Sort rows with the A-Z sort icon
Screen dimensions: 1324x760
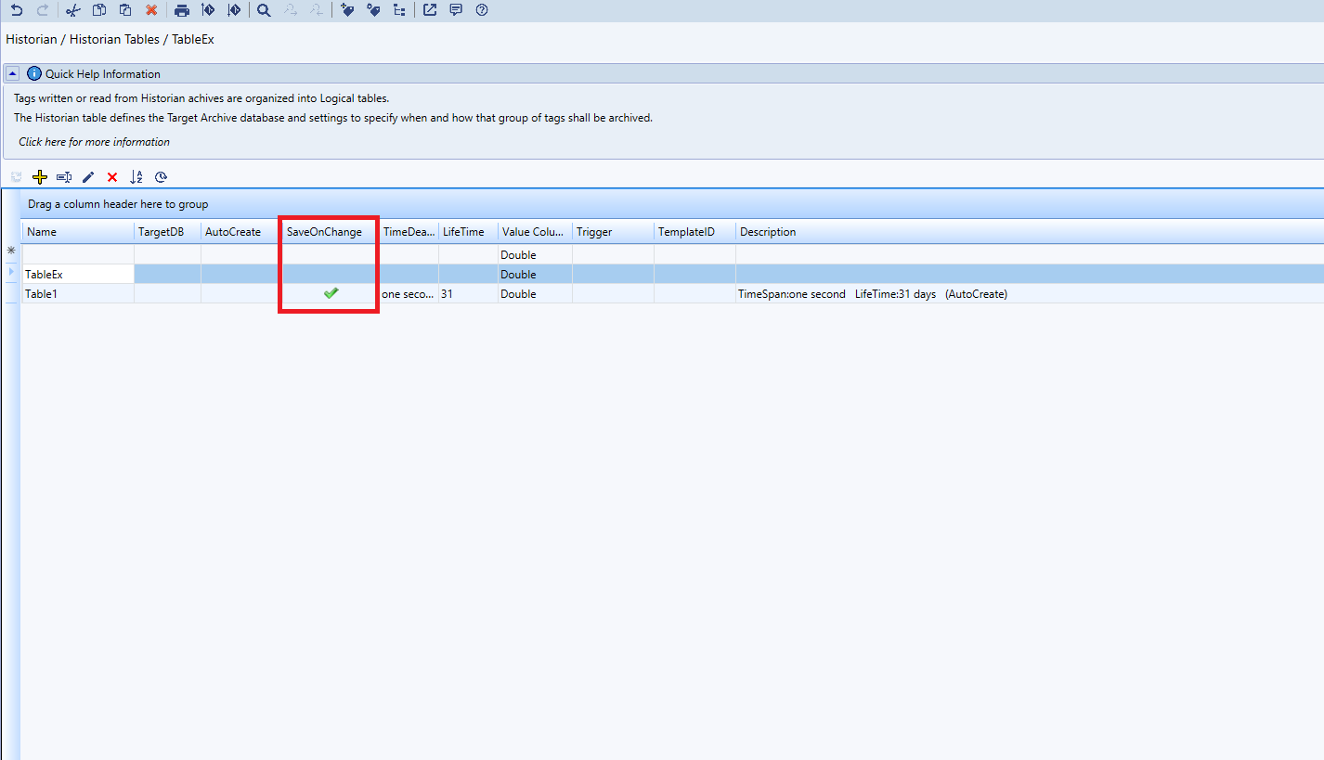tap(136, 176)
